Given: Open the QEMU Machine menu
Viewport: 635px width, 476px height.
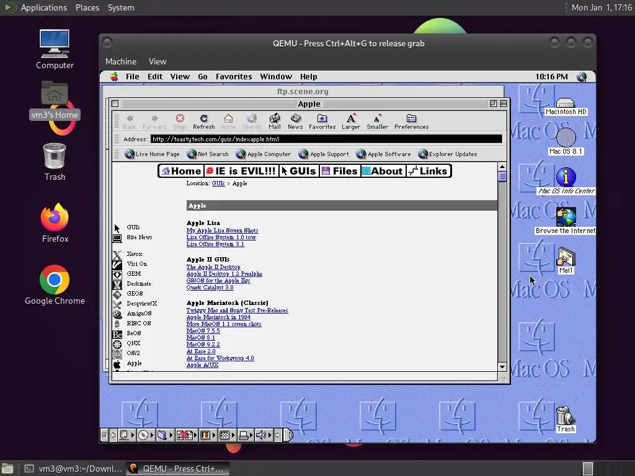Looking at the screenshot, I should [121, 61].
